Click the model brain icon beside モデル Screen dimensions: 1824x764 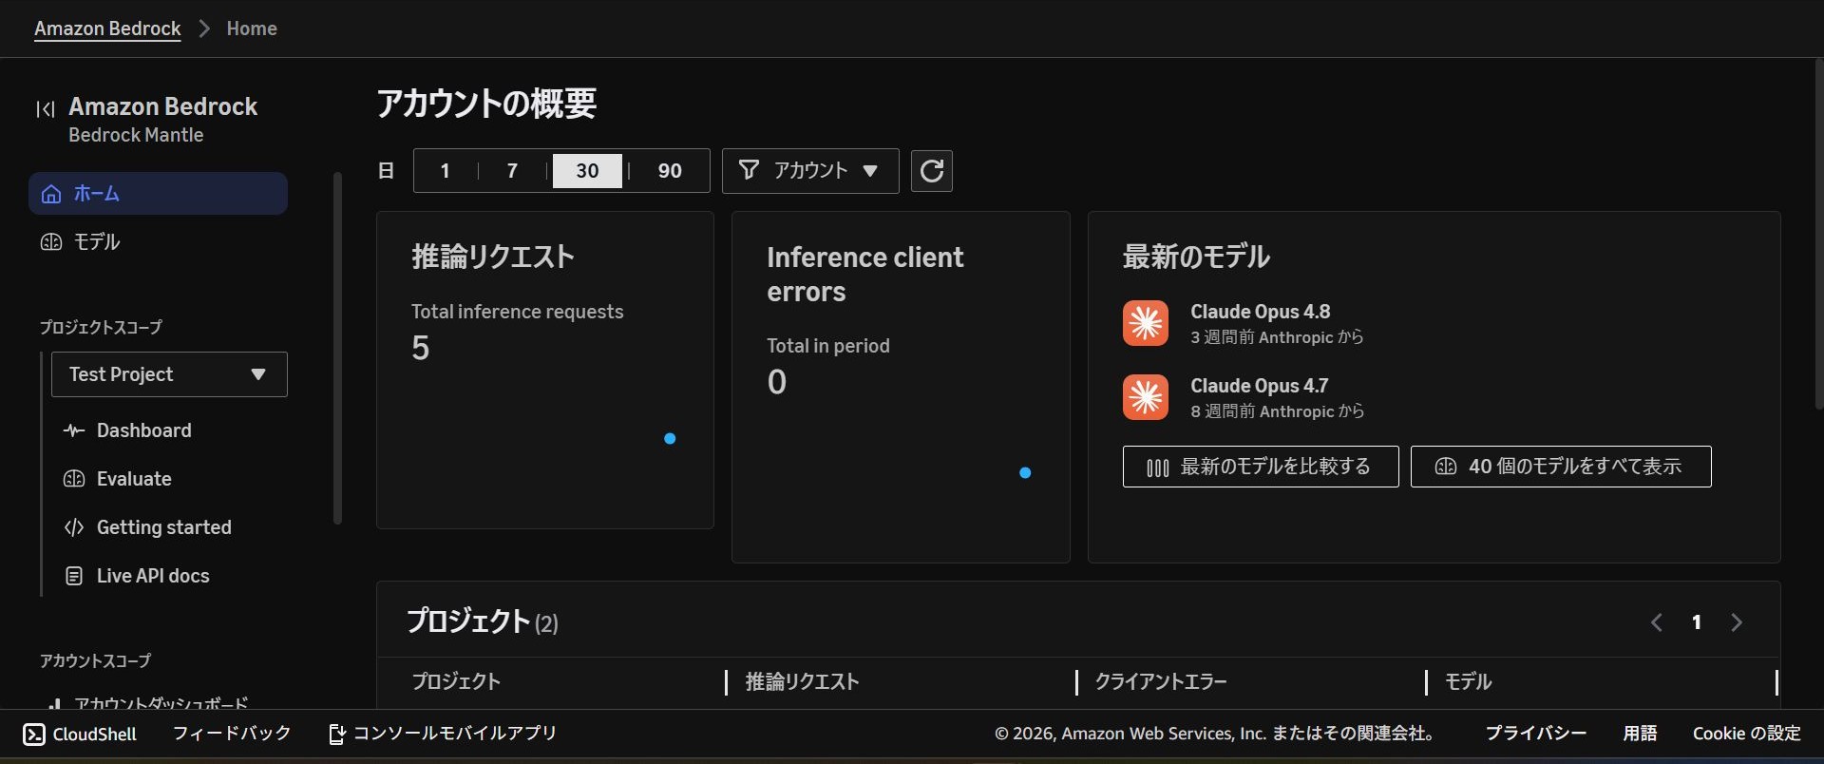(51, 242)
